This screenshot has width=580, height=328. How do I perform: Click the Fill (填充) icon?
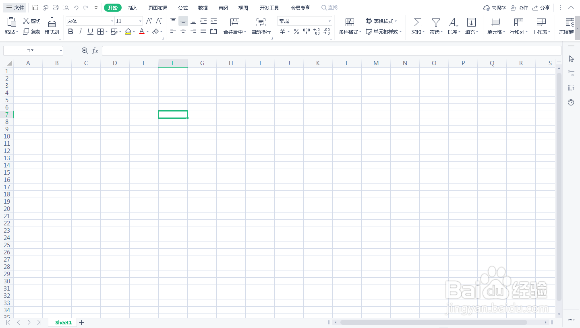(x=471, y=22)
